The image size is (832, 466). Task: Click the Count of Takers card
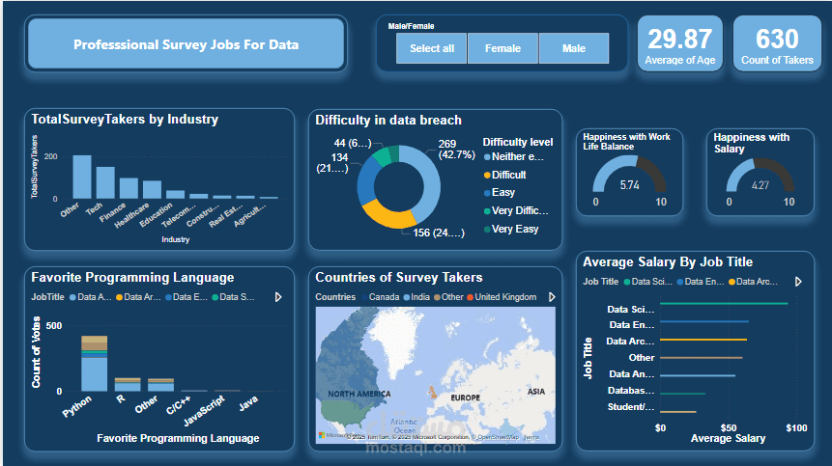click(777, 43)
